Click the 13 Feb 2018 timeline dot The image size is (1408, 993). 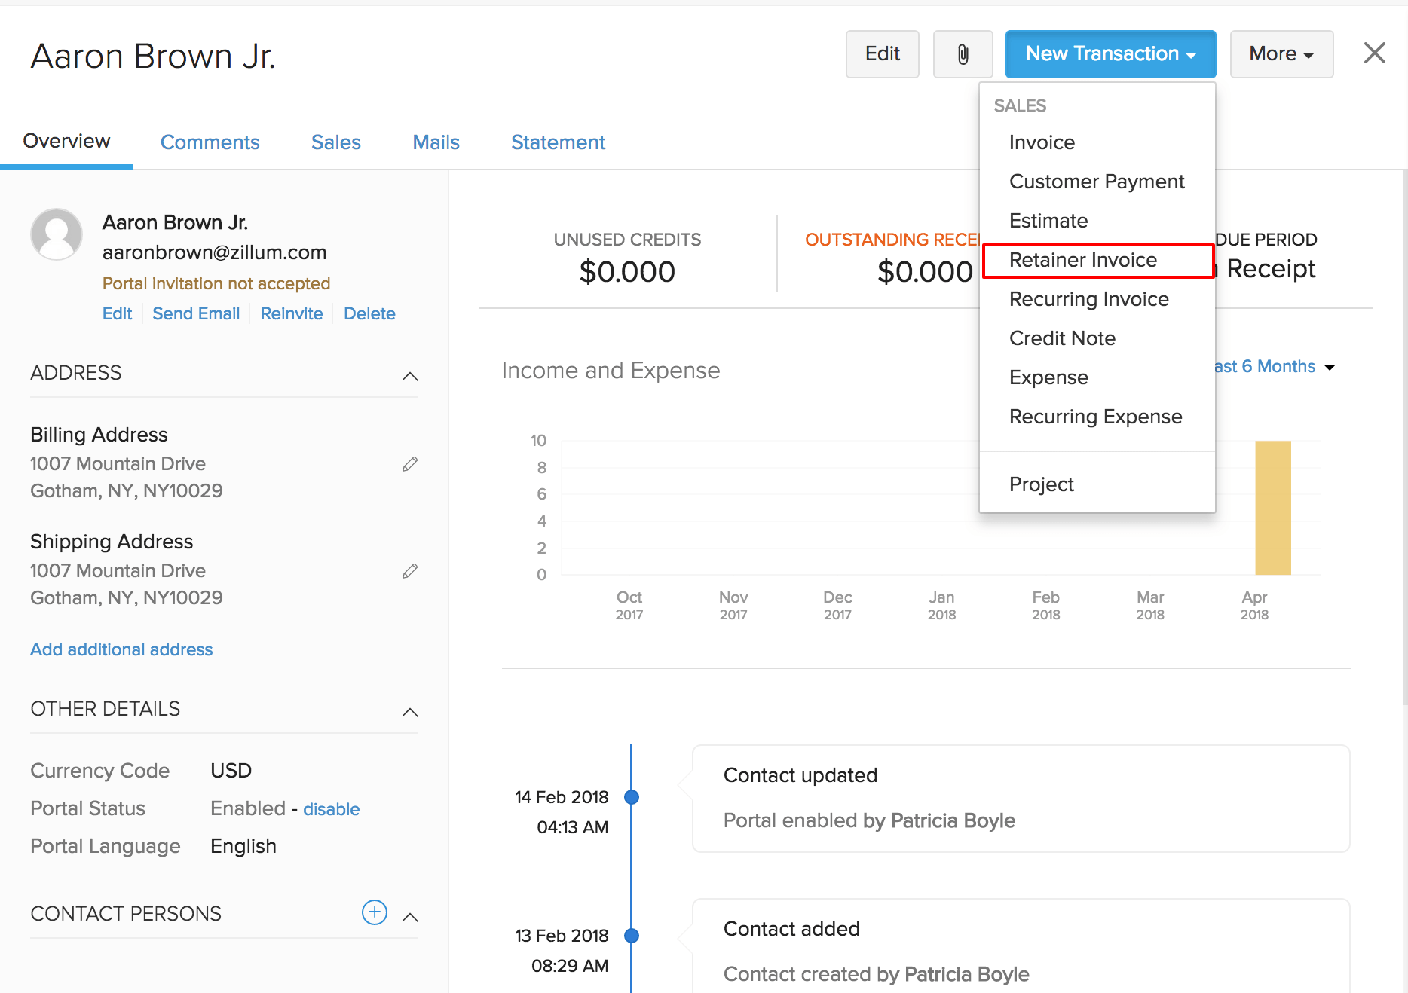pyautogui.click(x=632, y=936)
